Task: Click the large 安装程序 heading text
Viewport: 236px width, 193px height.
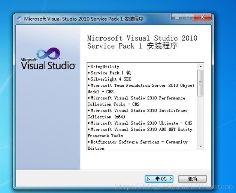Action: (162, 46)
